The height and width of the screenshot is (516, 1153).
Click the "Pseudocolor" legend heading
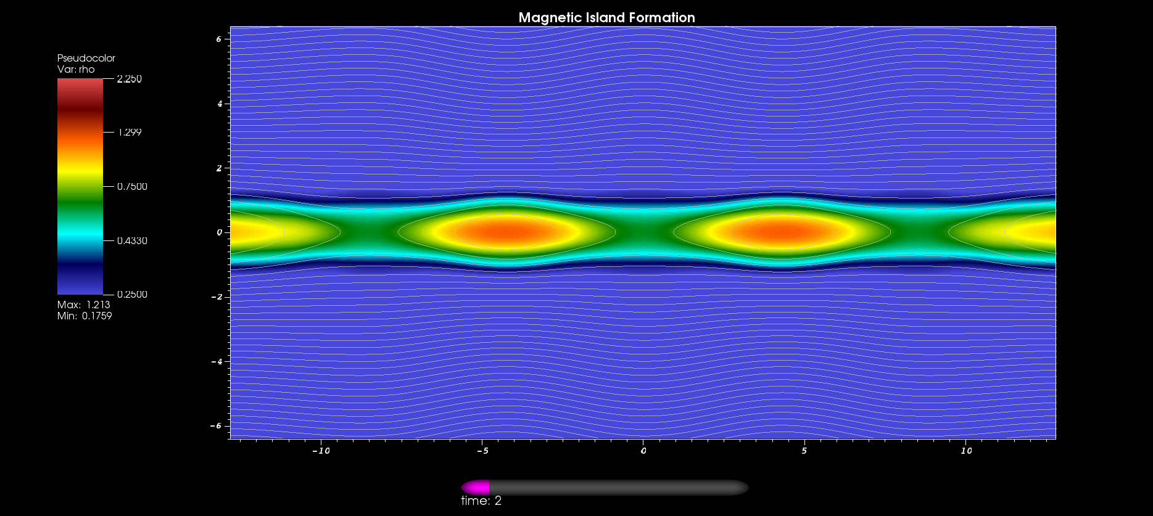[x=86, y=58]
